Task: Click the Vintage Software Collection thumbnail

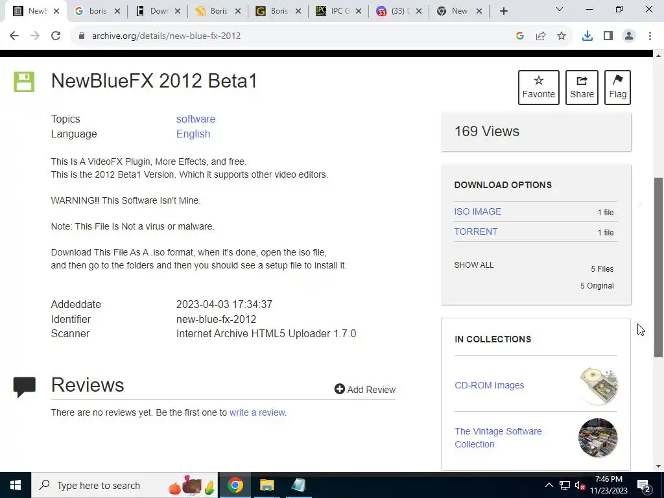Action: click(598, 438)
